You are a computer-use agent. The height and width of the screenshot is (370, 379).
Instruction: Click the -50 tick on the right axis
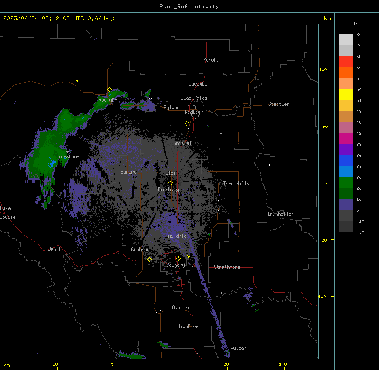(x=323, y=240)
